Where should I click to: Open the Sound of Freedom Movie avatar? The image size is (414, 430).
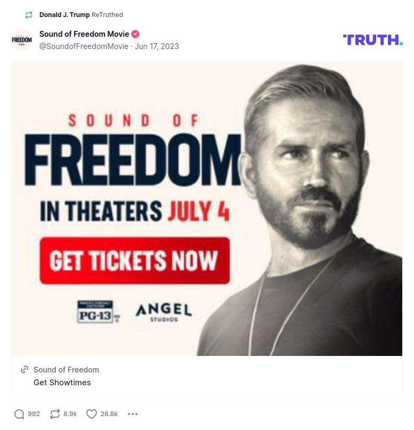[22, 40]
